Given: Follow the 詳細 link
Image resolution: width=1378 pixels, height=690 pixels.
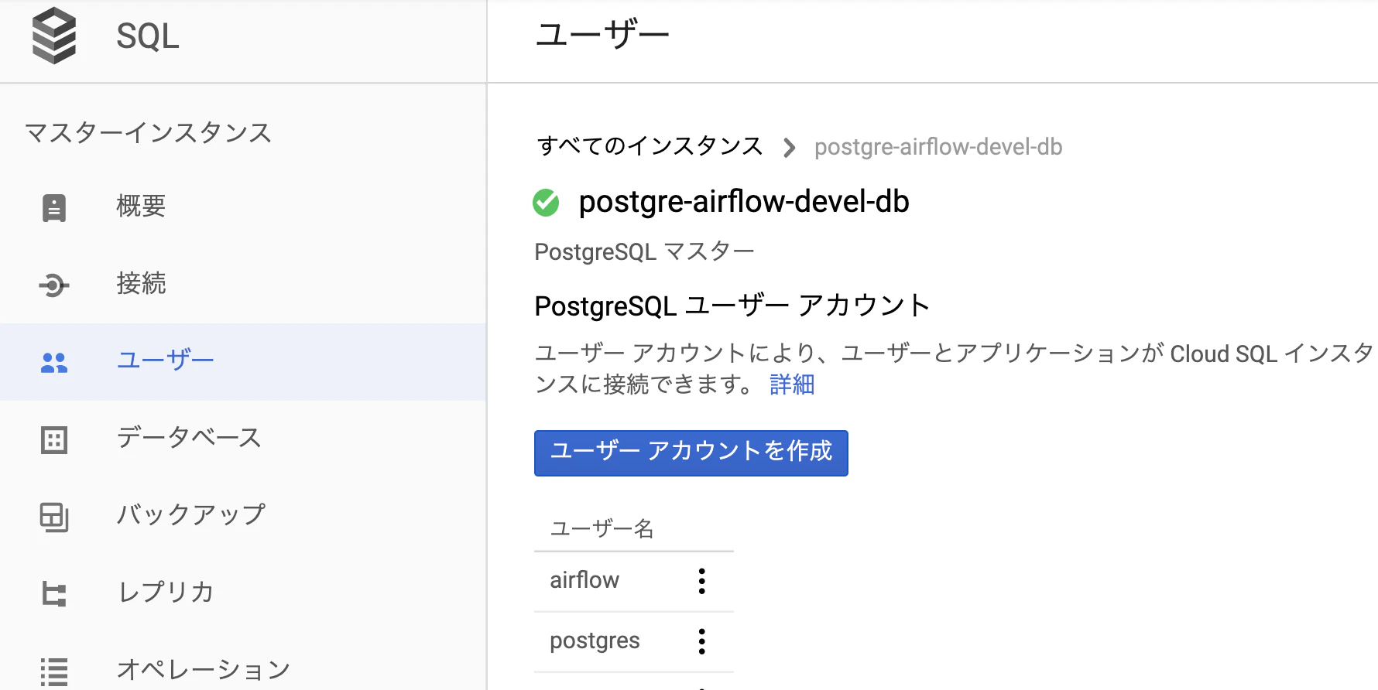Looking at the screenshot, I should pyautogui.click(x=792, y=384).
